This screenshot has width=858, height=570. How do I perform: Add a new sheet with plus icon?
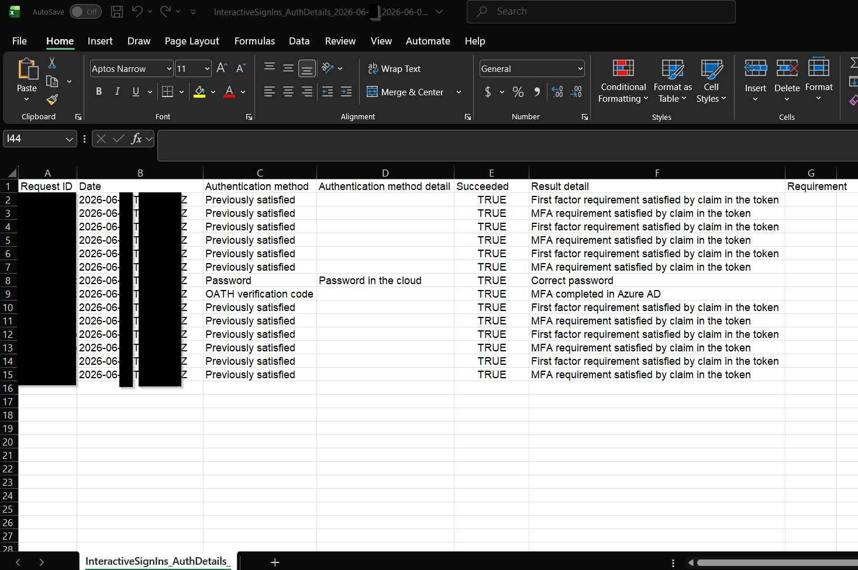(x=275, y=562)
